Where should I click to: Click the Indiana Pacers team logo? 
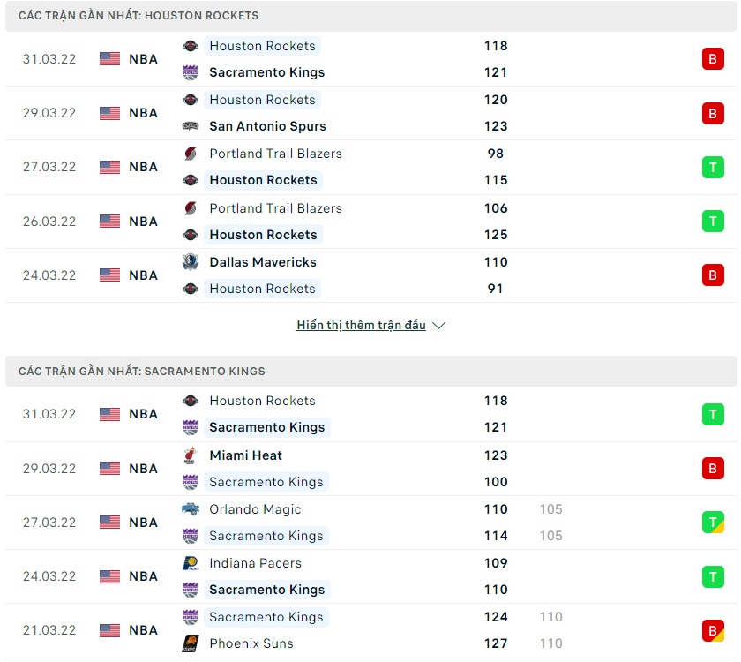(190, 563)
